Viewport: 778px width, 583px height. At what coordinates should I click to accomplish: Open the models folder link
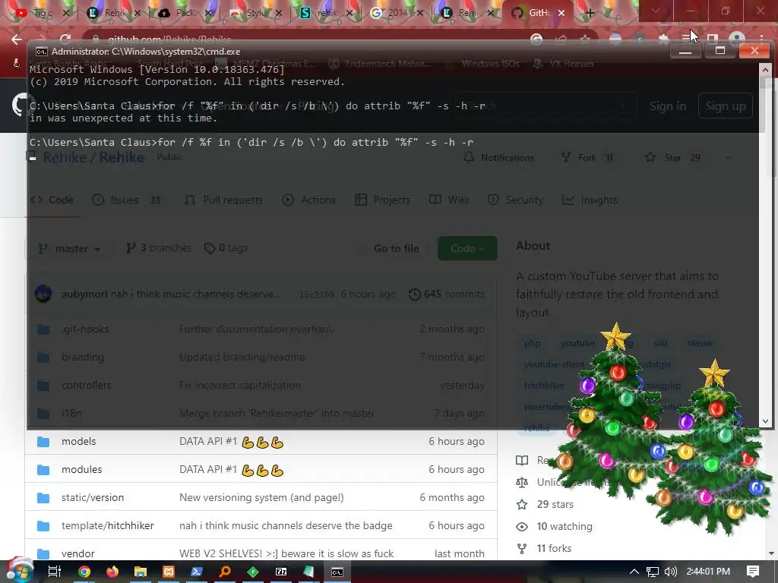pyautogui.click(x=78, y=441)
